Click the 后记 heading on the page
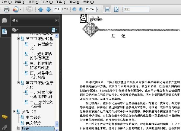This screenshot has width=181, height=131. pos(119,36)
